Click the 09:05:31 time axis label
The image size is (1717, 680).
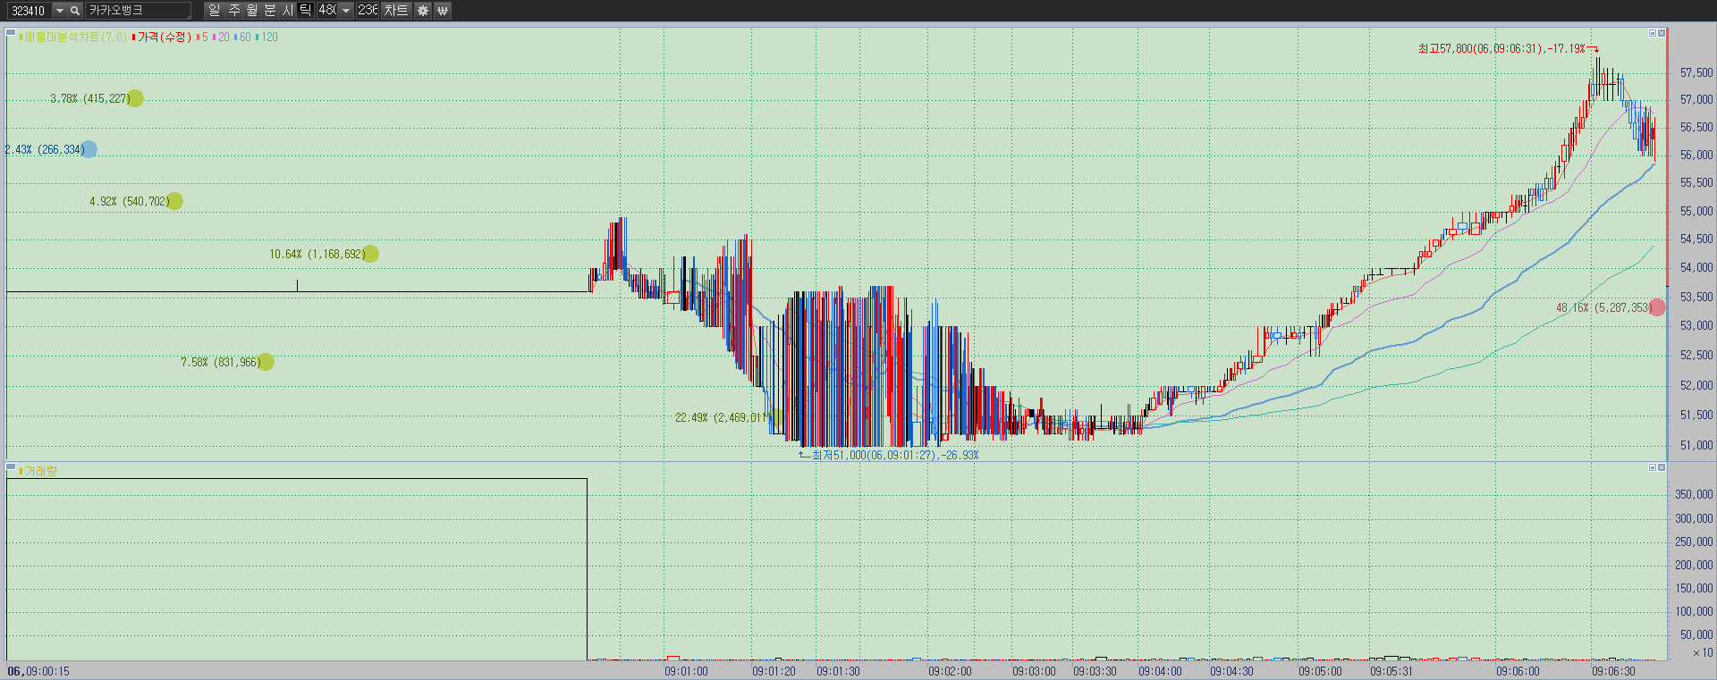[1391, 671]
